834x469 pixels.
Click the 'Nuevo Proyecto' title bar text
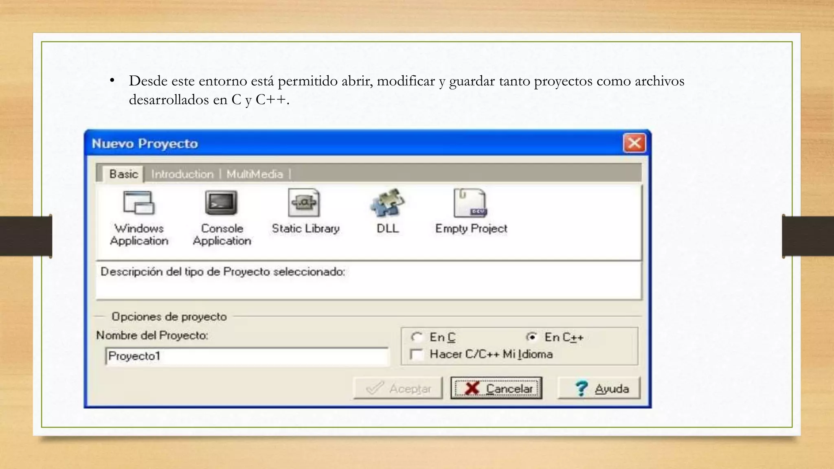pos(145,143)
